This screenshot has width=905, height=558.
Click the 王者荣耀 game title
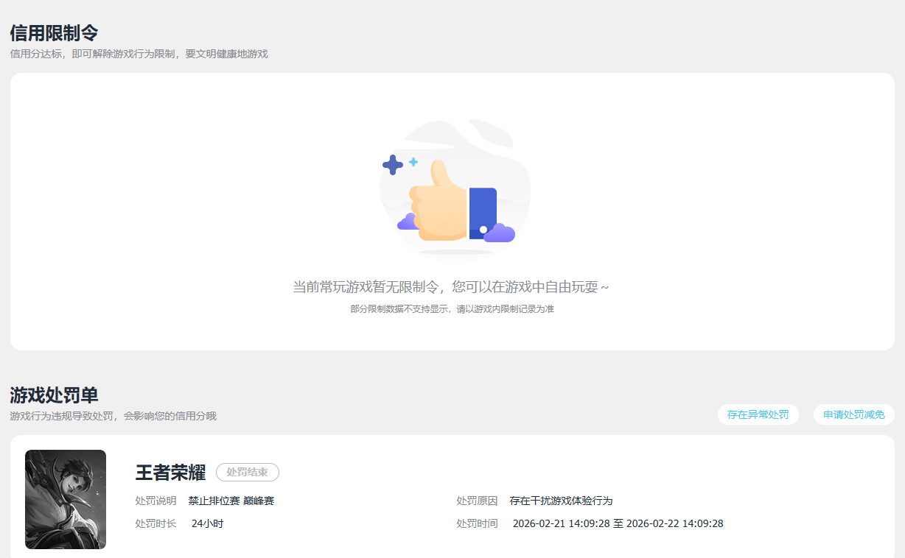(x=170, y=473)
